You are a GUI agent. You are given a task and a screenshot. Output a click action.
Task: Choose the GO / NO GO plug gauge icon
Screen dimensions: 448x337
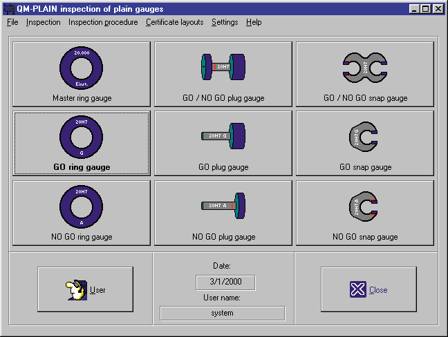click(x=223, y=67)
